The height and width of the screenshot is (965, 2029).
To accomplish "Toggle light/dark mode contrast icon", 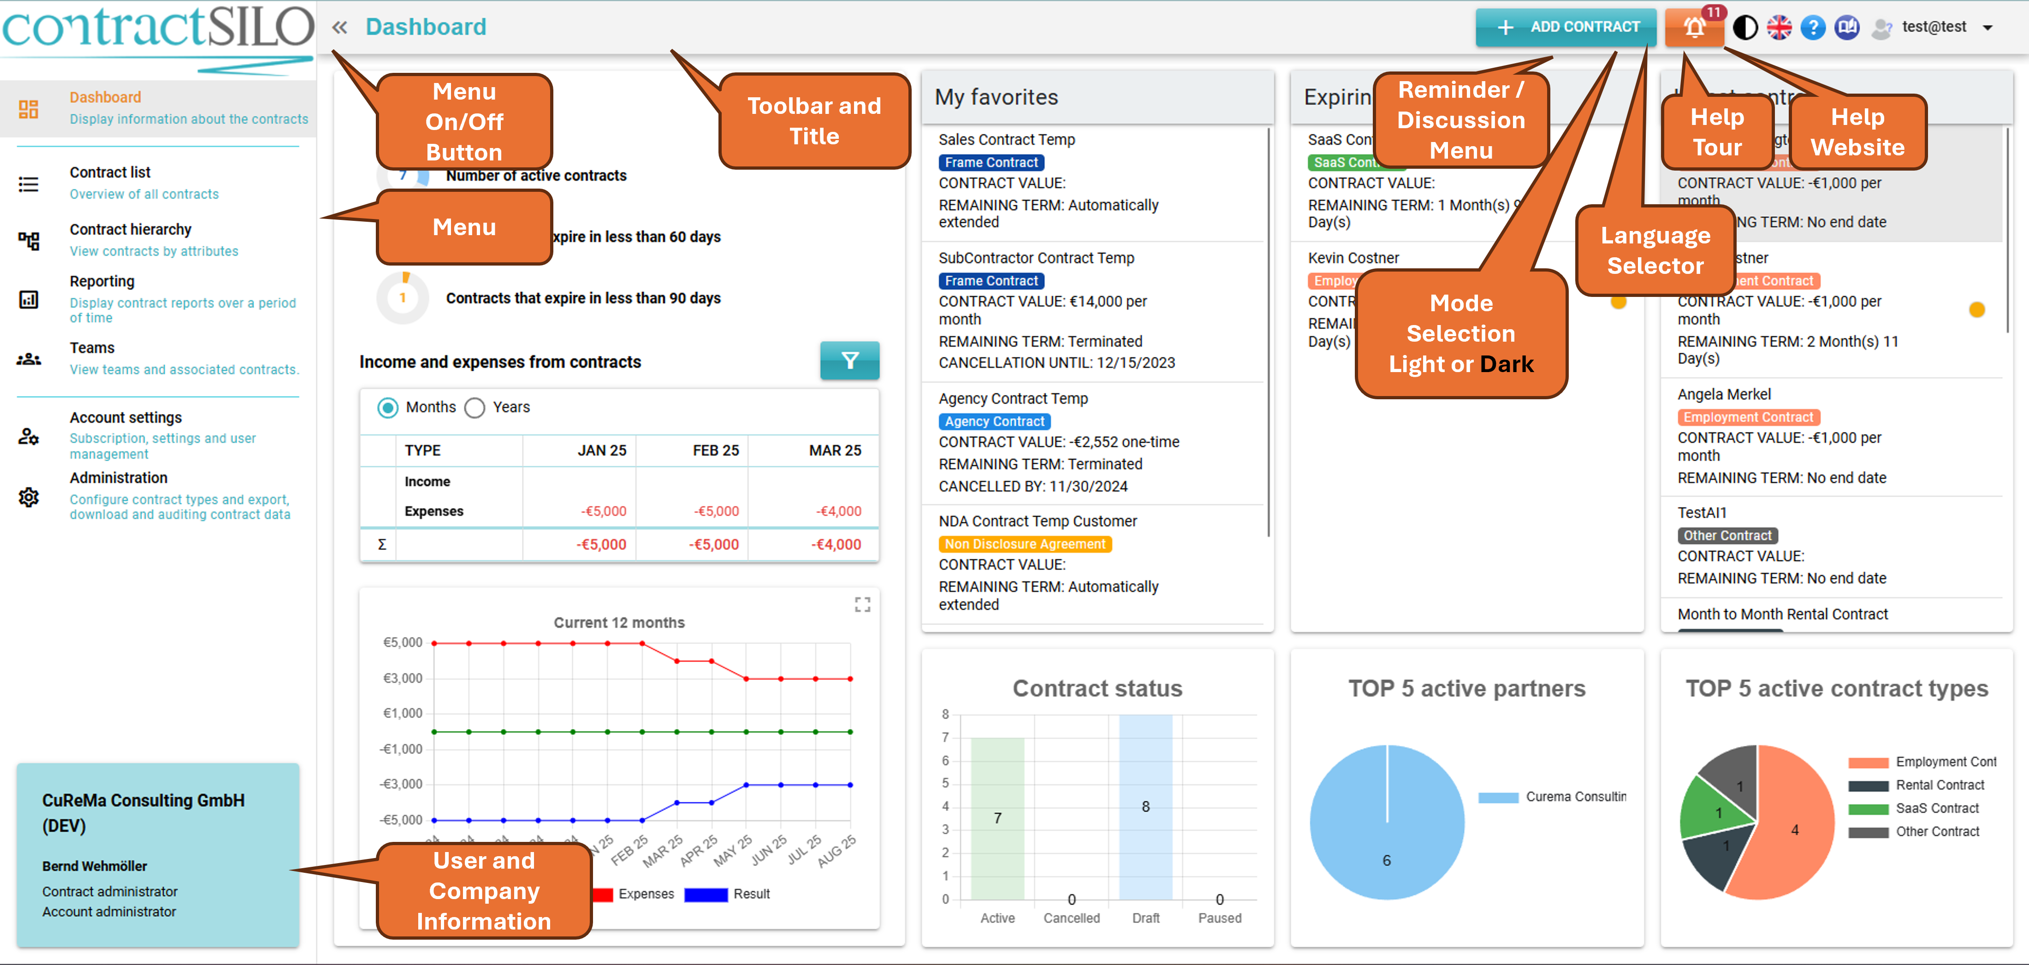I will [1744, 28].
